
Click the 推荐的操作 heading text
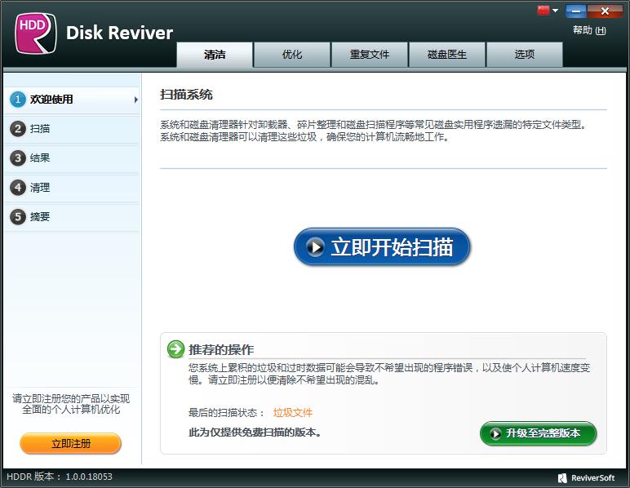pyautogui.click(x=221, y=349)
